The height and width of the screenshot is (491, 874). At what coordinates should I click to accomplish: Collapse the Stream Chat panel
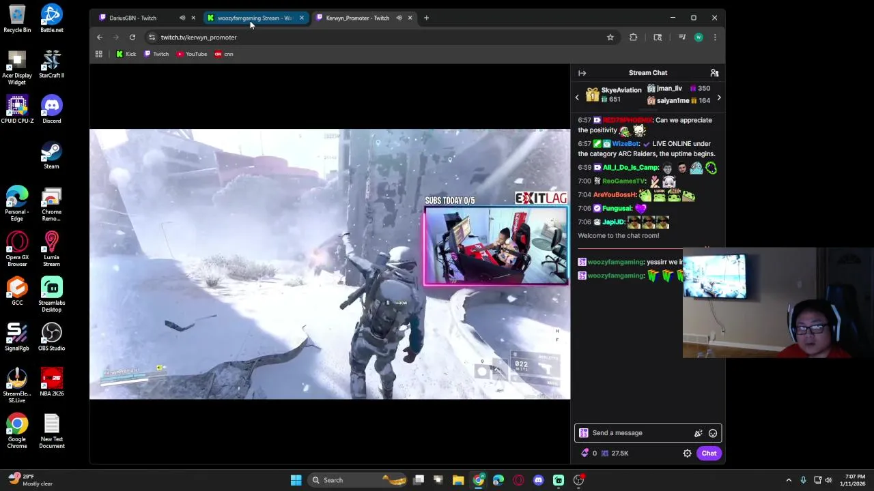click(x=582, y=73)
